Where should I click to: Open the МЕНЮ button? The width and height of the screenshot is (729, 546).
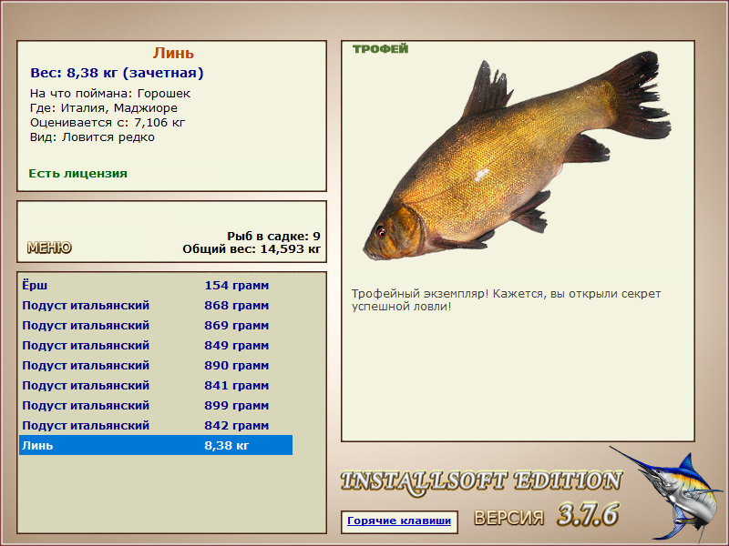[x=49, y=248]
